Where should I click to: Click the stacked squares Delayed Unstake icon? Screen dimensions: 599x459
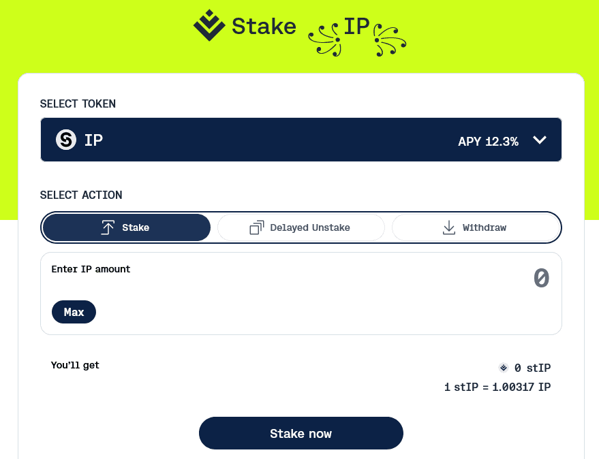[x=256, y=227]
